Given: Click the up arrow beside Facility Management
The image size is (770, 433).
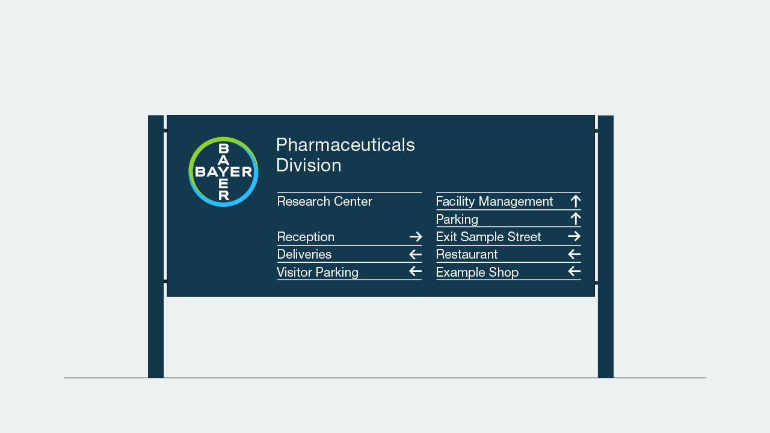Looking at the screenshot, I should pos(576,201).
